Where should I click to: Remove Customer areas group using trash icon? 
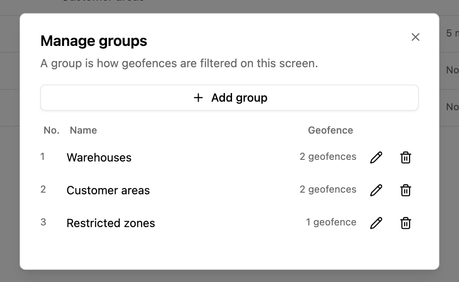(x=405, y=190)
